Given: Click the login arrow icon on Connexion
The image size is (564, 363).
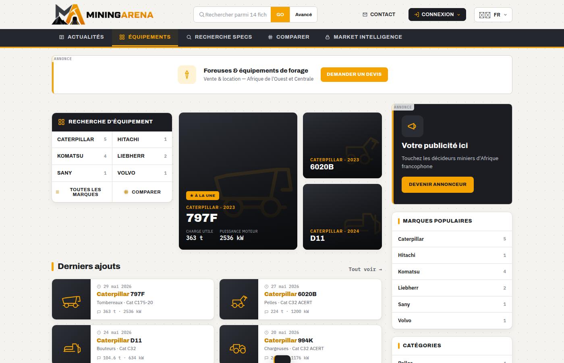Looking at the screenshot, I should 417,15.
